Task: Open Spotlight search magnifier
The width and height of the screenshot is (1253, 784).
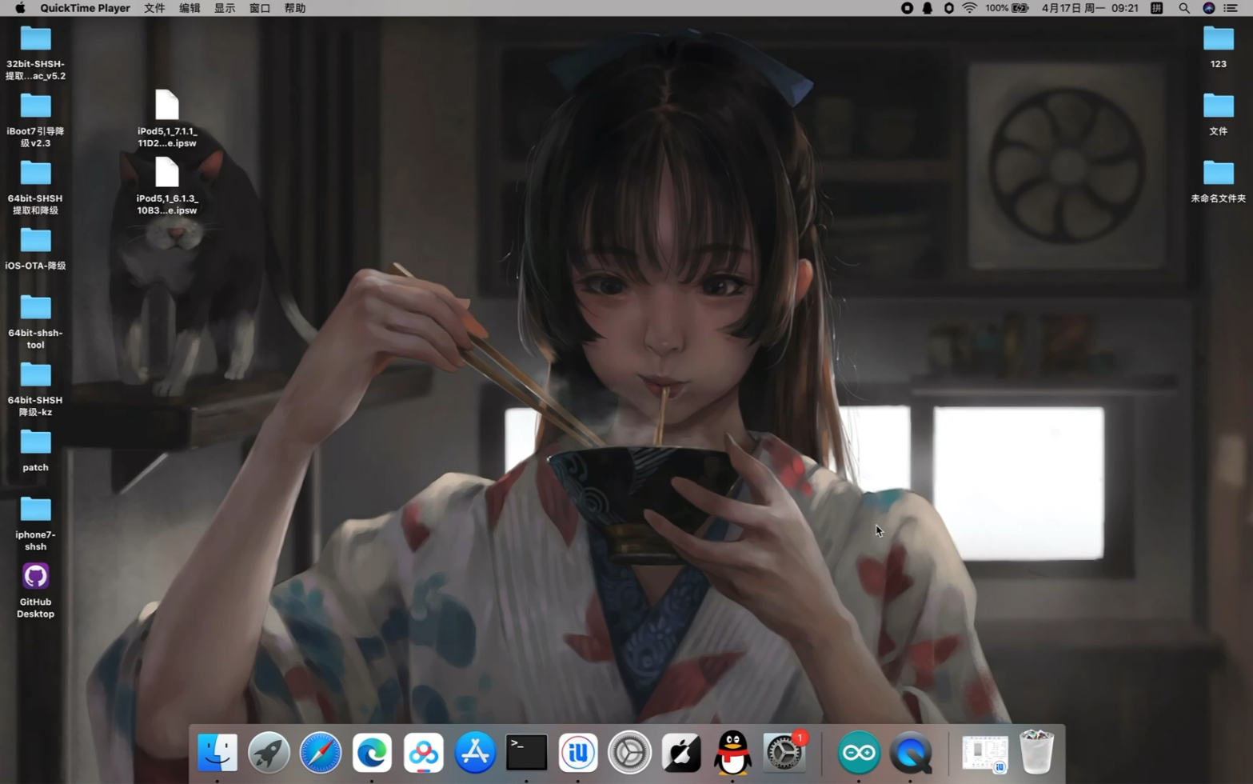Action: tap(1184, 8)
